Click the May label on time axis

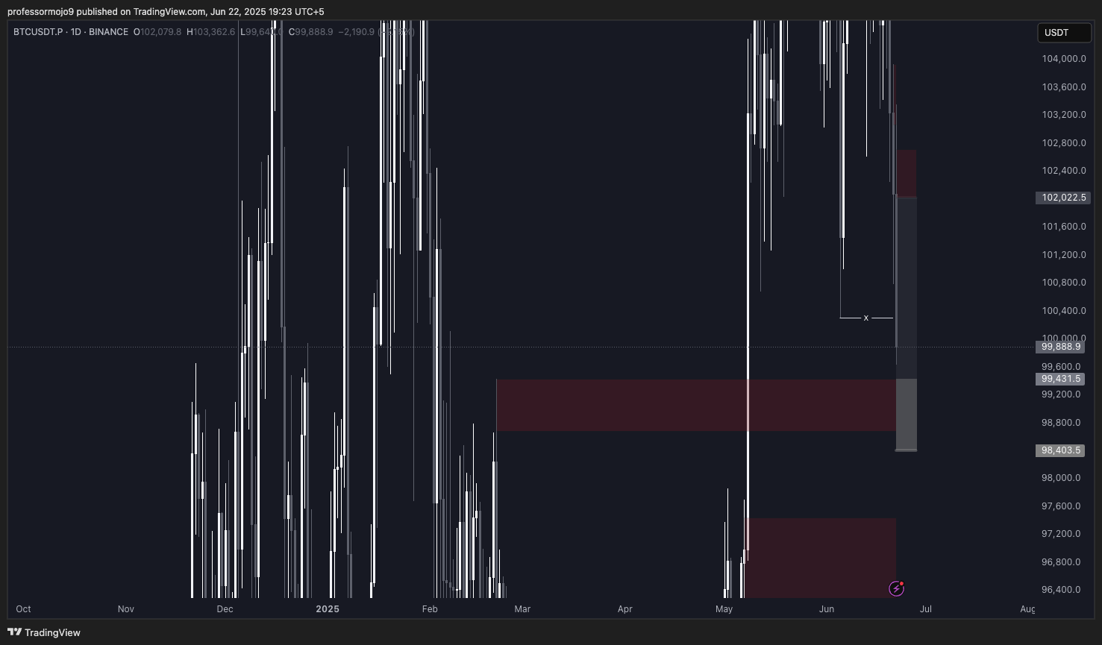(x=724, y=609)
